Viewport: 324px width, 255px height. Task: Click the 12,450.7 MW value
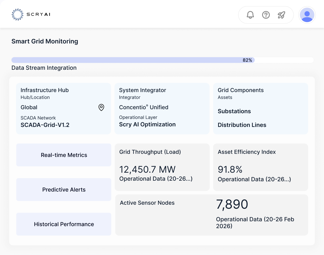tap(147, 170)
